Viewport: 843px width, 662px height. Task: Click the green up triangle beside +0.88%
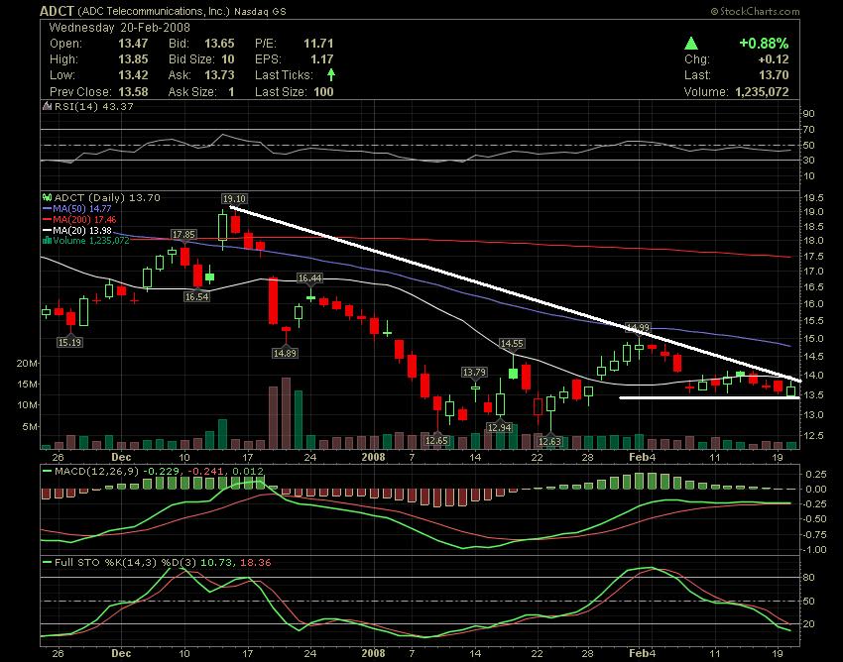coord(691,44)
